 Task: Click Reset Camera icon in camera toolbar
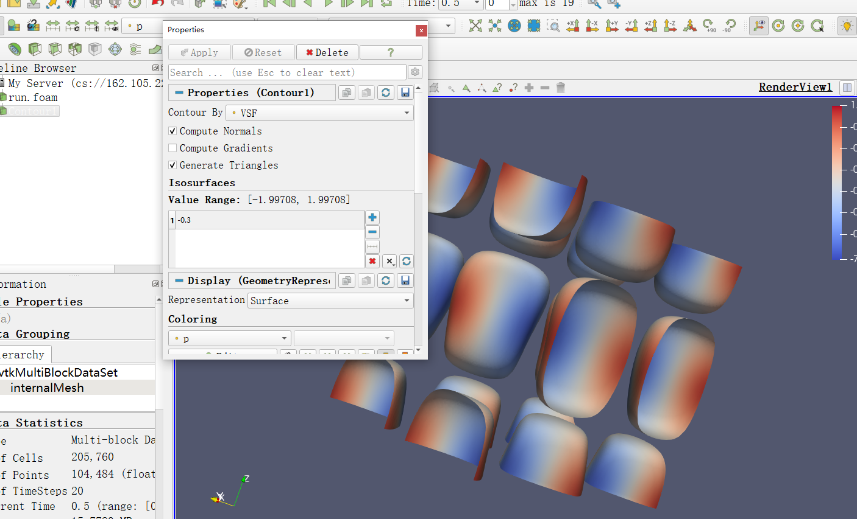click(475, 26)
